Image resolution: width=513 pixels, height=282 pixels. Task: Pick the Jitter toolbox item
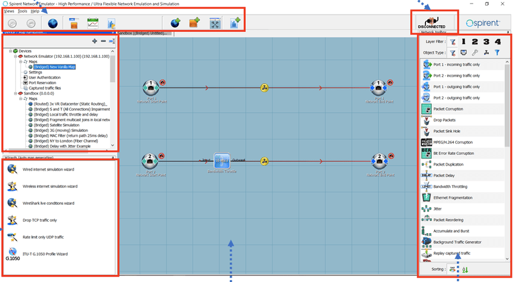point(462,209)
